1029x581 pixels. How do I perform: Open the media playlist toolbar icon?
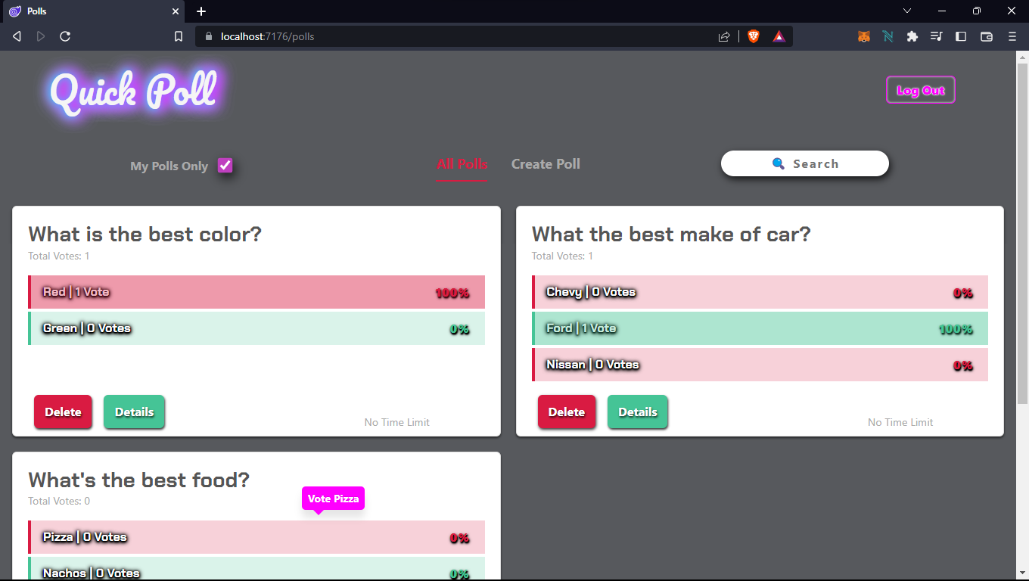[937, 36]
